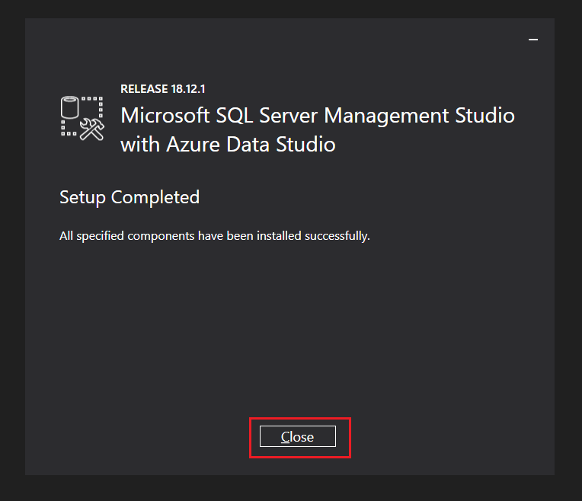This screenshot has height=501, width=582.
Task: Click the word Azure in the title
Action: point(191,144)
